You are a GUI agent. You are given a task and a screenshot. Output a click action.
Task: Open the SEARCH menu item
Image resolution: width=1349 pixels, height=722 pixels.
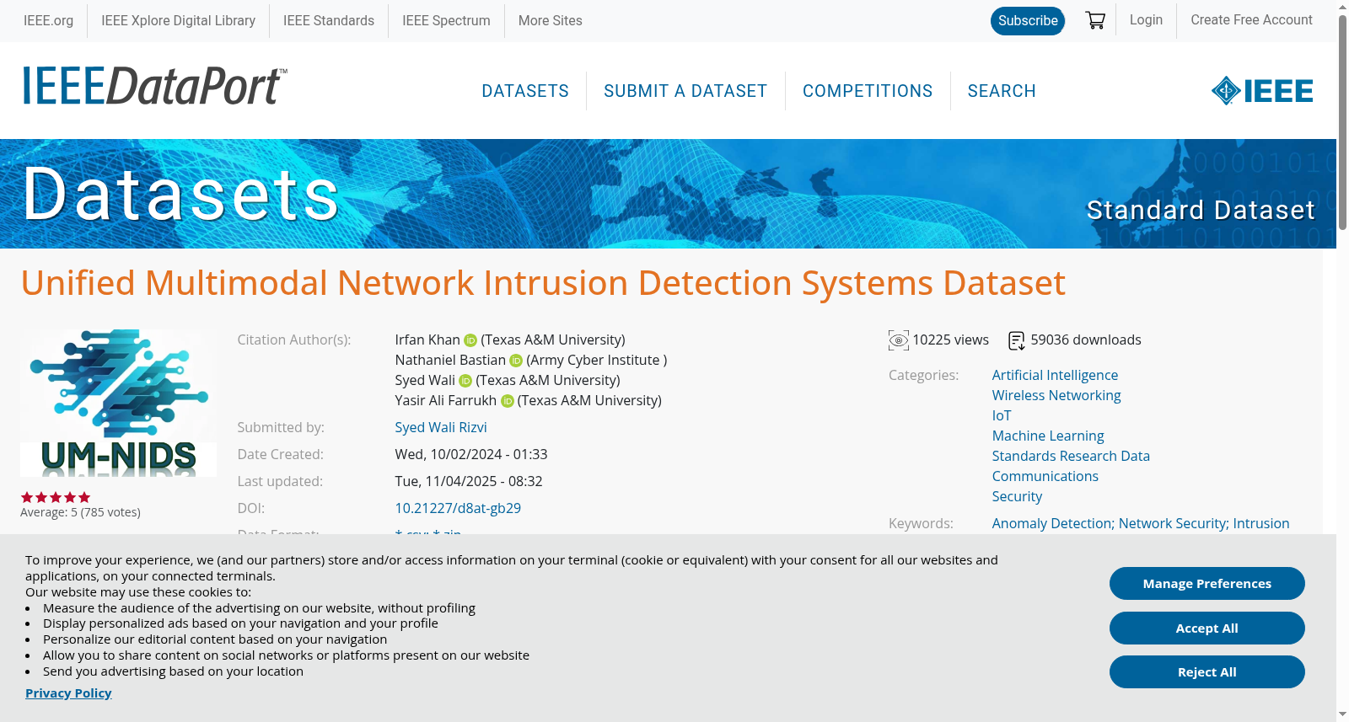1002,91
